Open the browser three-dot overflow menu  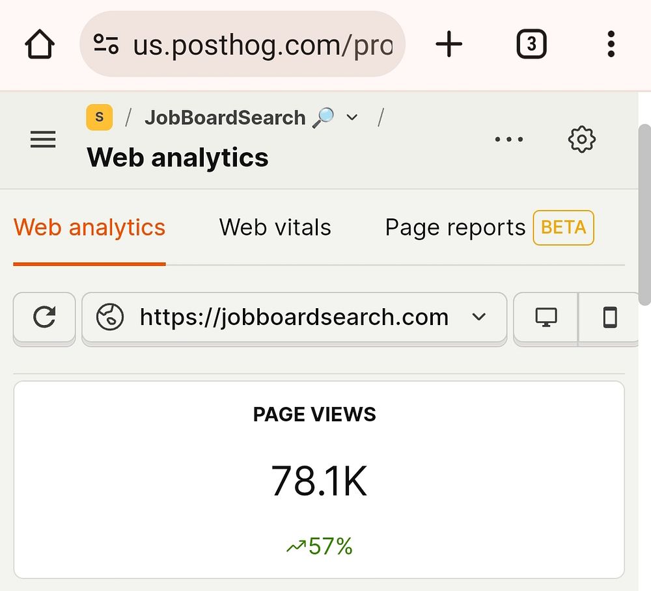(611, 44)
